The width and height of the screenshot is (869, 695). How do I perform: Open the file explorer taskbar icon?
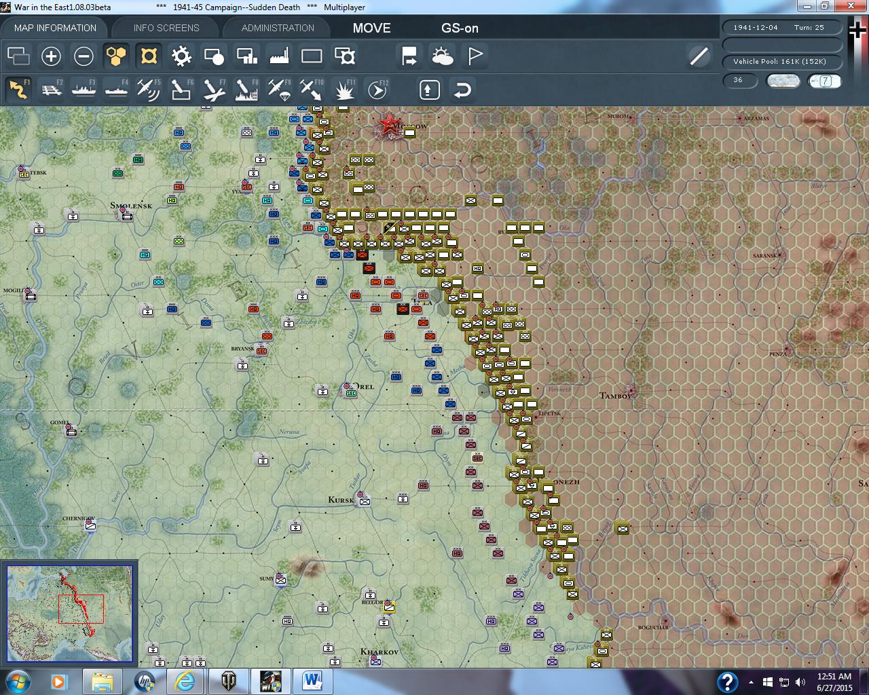[102, 681]
